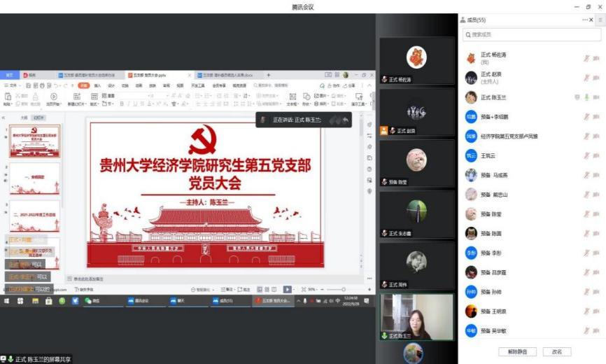Viewport: 606px width, 364px height.
Task: Open members panel more options (three dots)
Action: [x=584, y=20]
